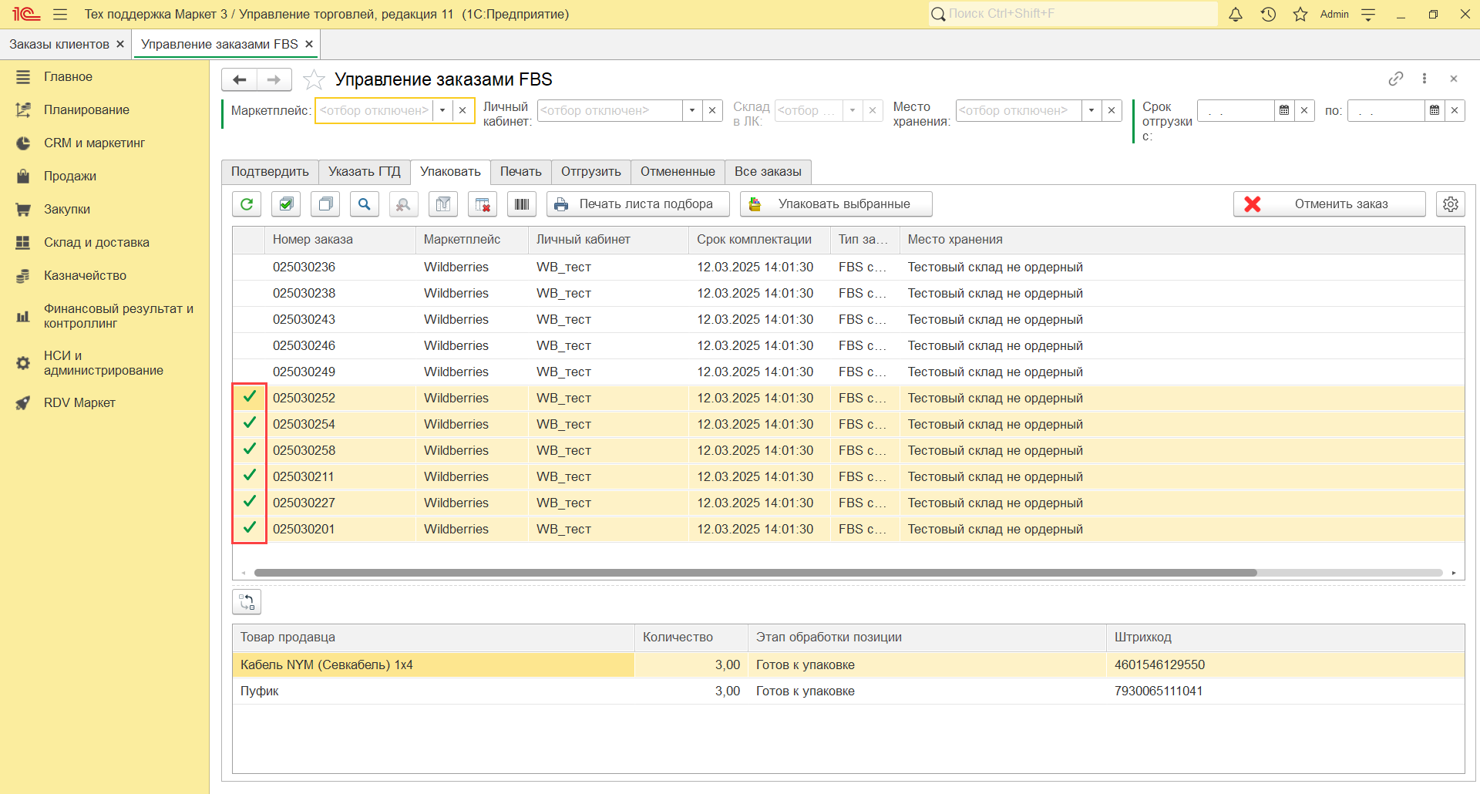
Task: Open RDV Маркет section
Action: tap(79, 402)
